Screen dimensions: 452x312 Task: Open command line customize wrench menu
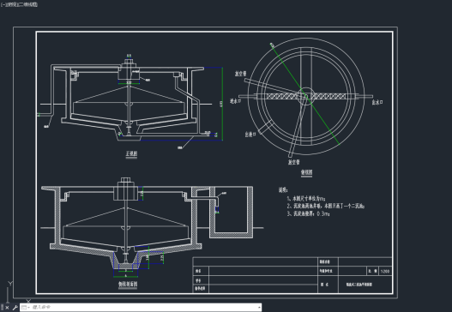(15, 308)
